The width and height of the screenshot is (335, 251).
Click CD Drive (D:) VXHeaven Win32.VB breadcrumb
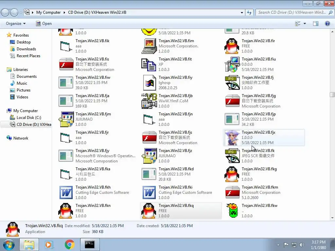pos(97,12)
